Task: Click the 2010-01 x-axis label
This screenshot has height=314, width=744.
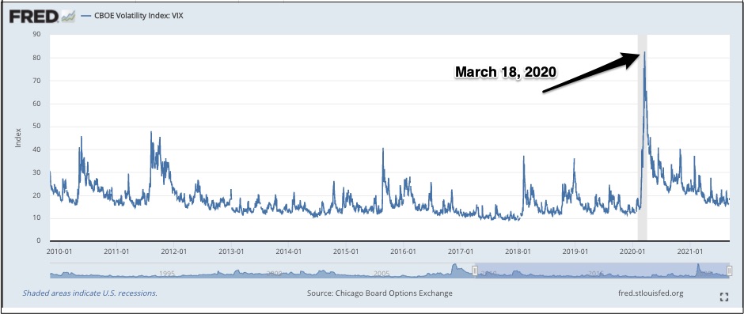Action: 59,251
